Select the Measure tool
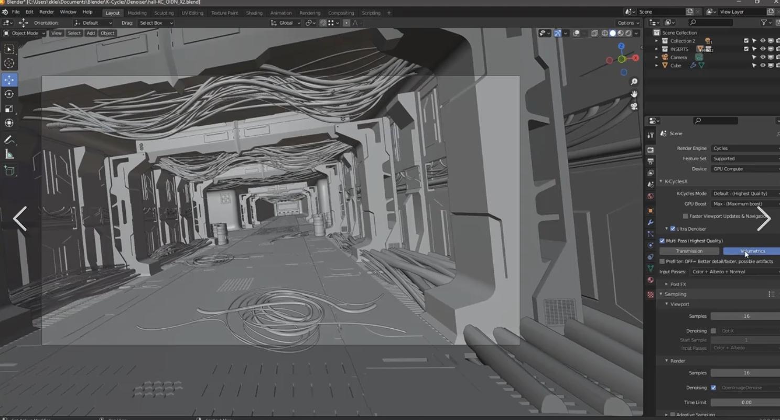Image resolution: width=780 pixels, height=420 pixels. point(9,154)
